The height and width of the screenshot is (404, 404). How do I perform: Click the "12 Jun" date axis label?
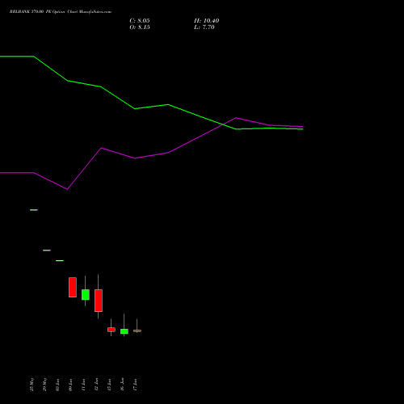96,385
